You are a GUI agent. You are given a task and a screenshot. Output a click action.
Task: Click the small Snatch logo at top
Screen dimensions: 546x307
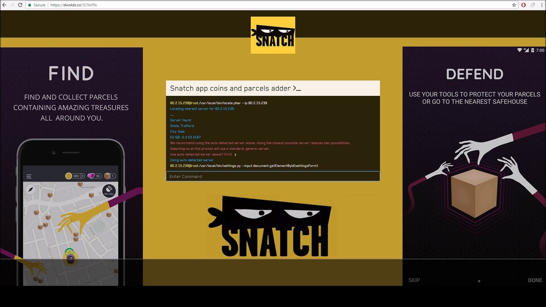point(273,35)
